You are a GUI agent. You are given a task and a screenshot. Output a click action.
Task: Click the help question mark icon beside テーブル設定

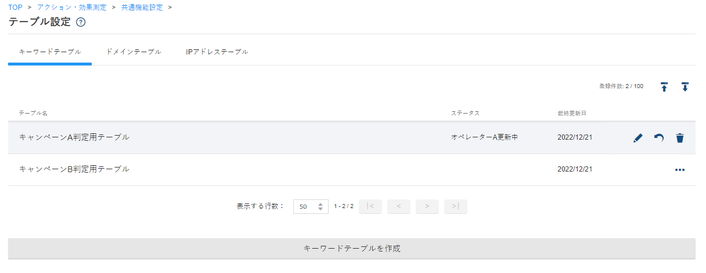click(81, 23)
